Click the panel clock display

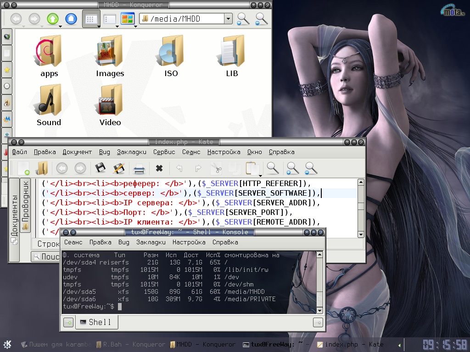pos(445,344)
